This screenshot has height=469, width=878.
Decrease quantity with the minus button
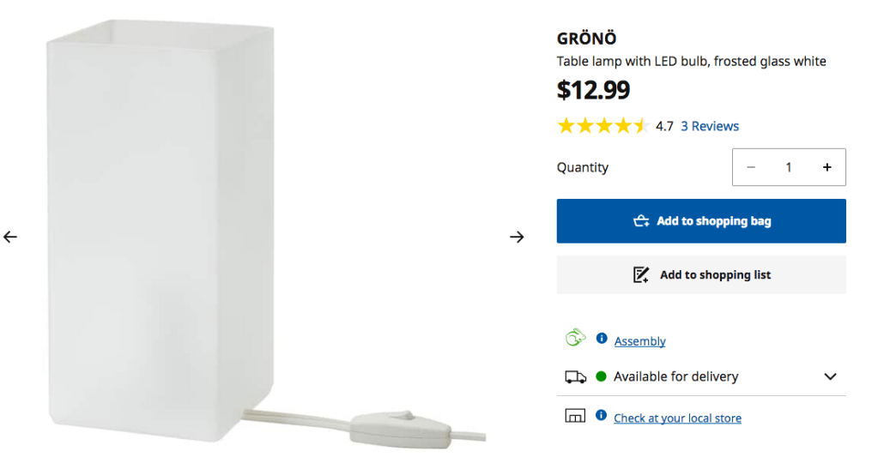751,167
